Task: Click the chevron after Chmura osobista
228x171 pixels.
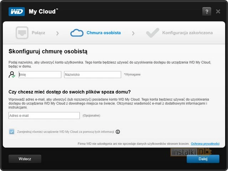Action: (133, 33)
